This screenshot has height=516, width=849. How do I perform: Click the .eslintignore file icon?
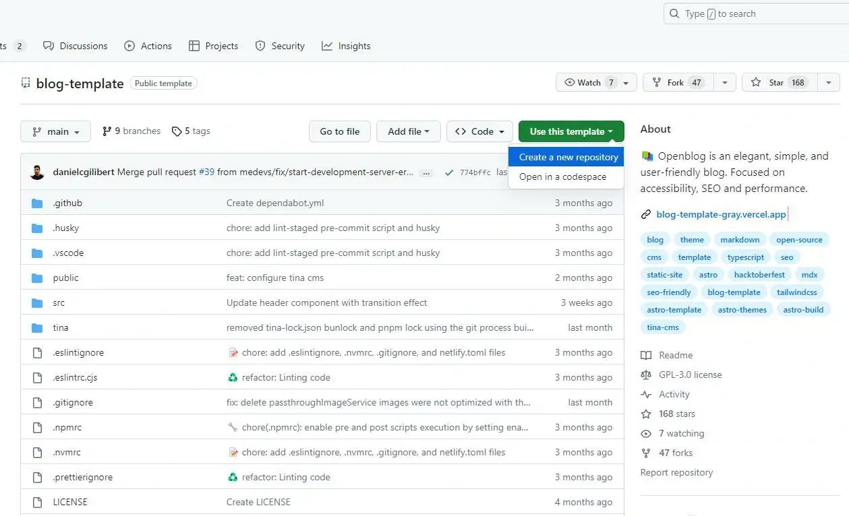[x=38, y=352]
